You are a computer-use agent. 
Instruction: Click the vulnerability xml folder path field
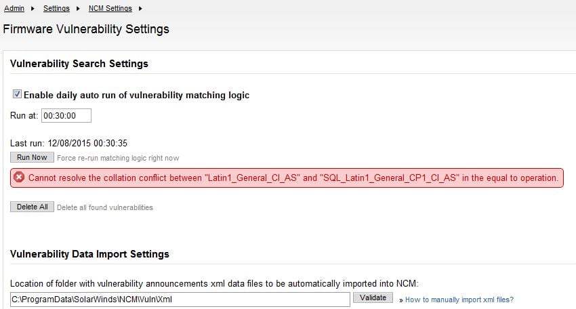[x=180, y=299]
